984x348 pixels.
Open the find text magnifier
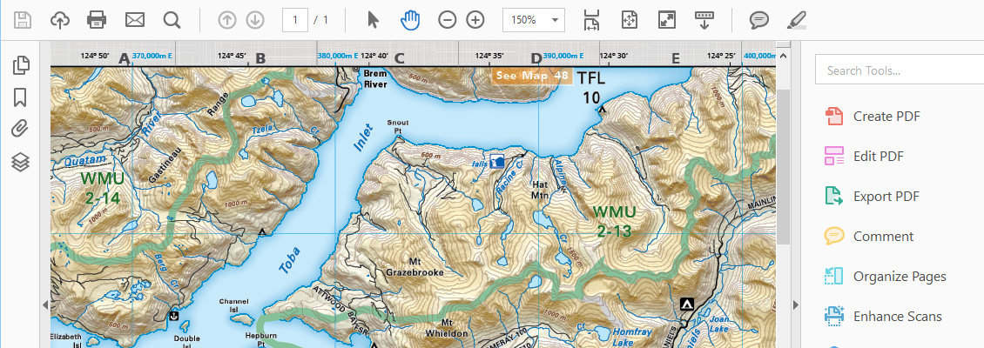(172, 19)
